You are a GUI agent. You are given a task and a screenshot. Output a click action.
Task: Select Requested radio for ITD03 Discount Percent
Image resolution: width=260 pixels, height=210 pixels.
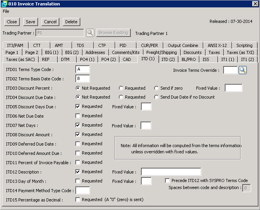(121, 88)
